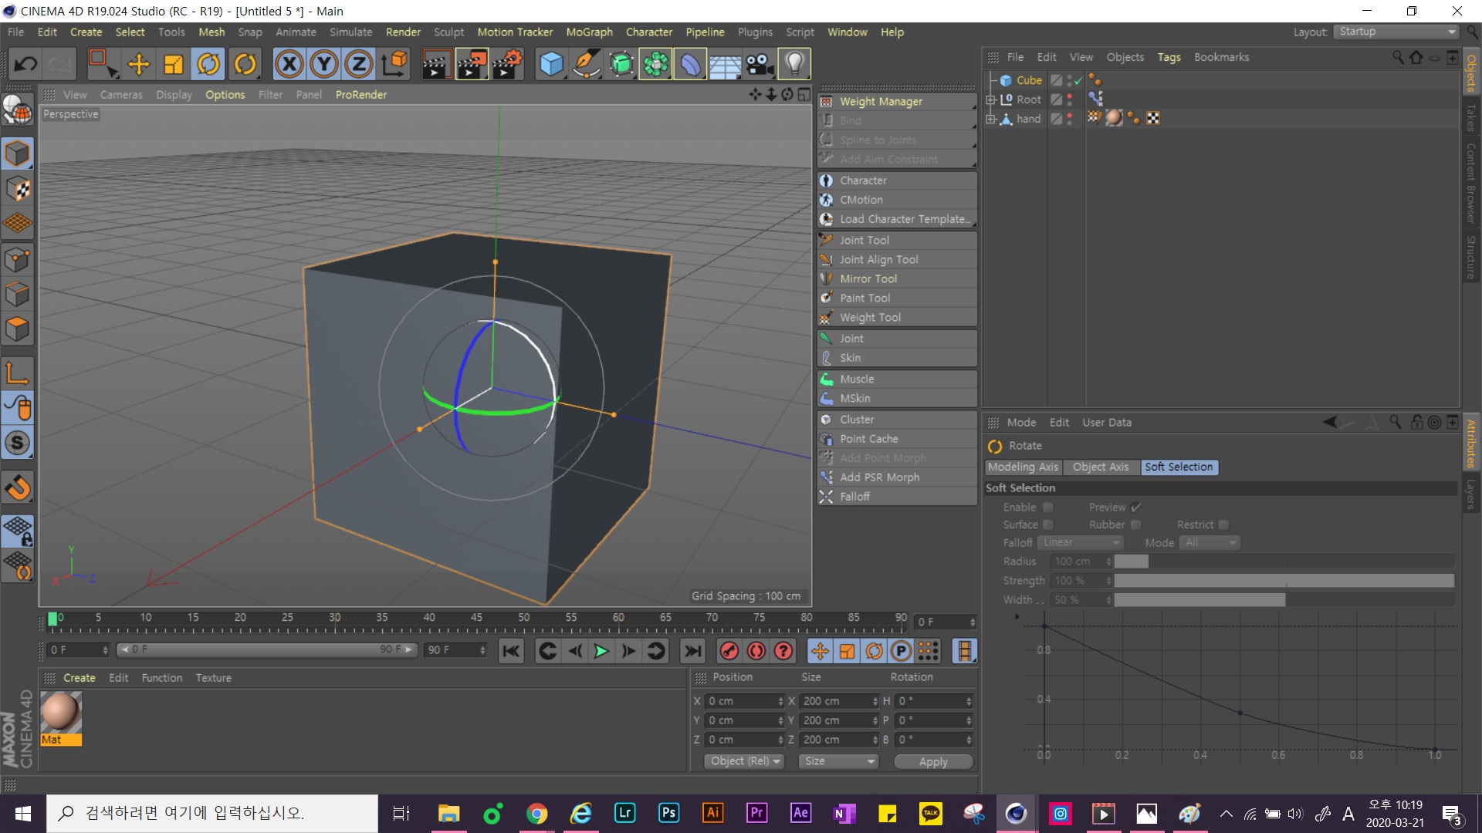1482x833 pixels.
Task: Open Falloff Linear dropdown
Action: coord(1080,542)
